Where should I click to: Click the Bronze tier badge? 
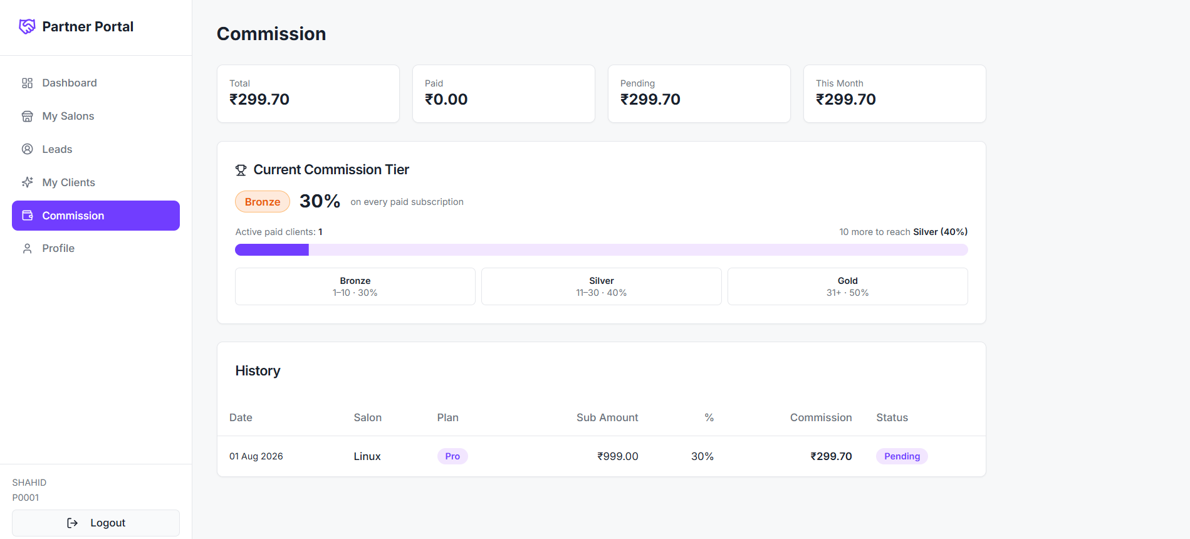tap(263, 202)
